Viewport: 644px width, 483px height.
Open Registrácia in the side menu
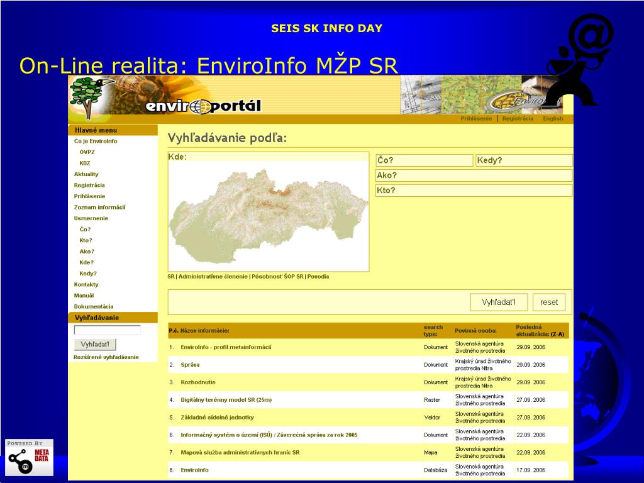(89, 186)
